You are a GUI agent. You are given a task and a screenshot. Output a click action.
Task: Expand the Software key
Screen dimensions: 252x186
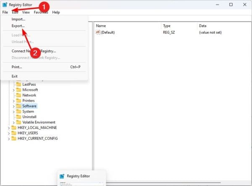tap(14, 106)
